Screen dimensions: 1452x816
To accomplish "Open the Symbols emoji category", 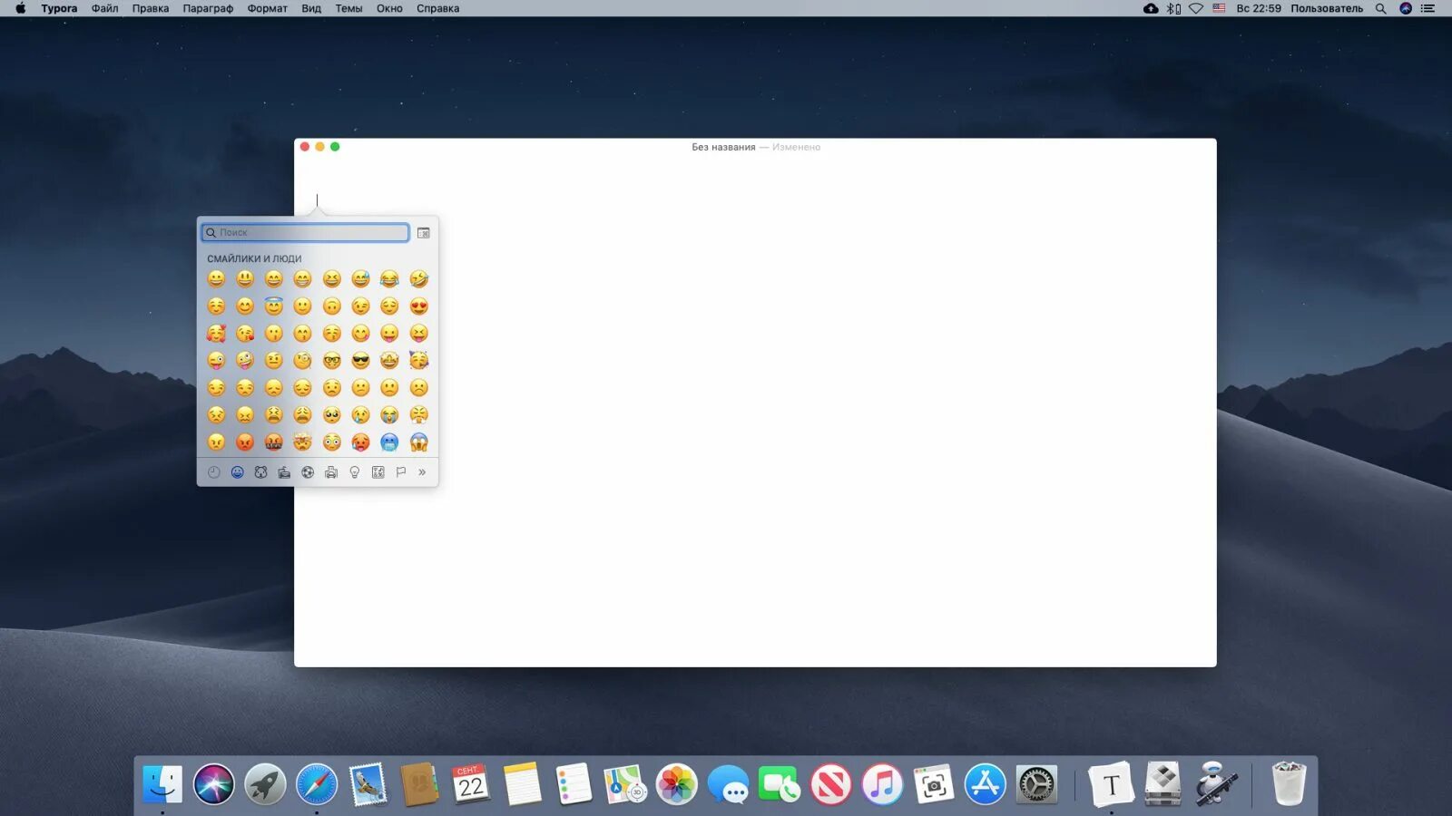I will (378, 472).
